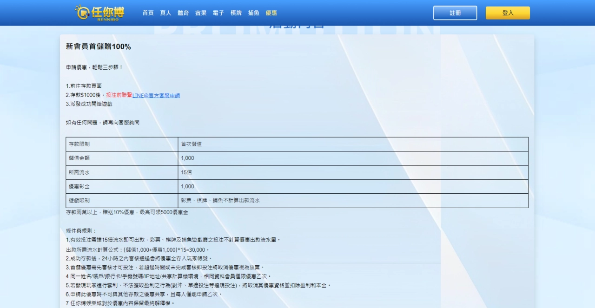The height and width of the screenshot is (308, 595).
Task: Open the 賽果 results page
Action: pyautogui.click(x=200, y=13)
